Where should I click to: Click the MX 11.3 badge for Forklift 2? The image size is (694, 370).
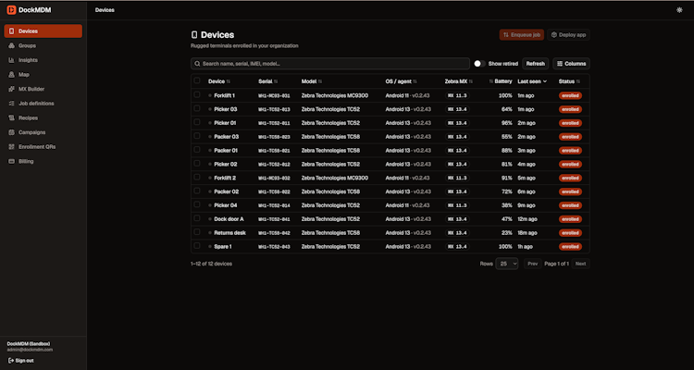pos(457,178)
